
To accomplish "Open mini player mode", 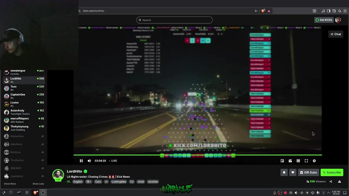I will click(x=282, y=161).
